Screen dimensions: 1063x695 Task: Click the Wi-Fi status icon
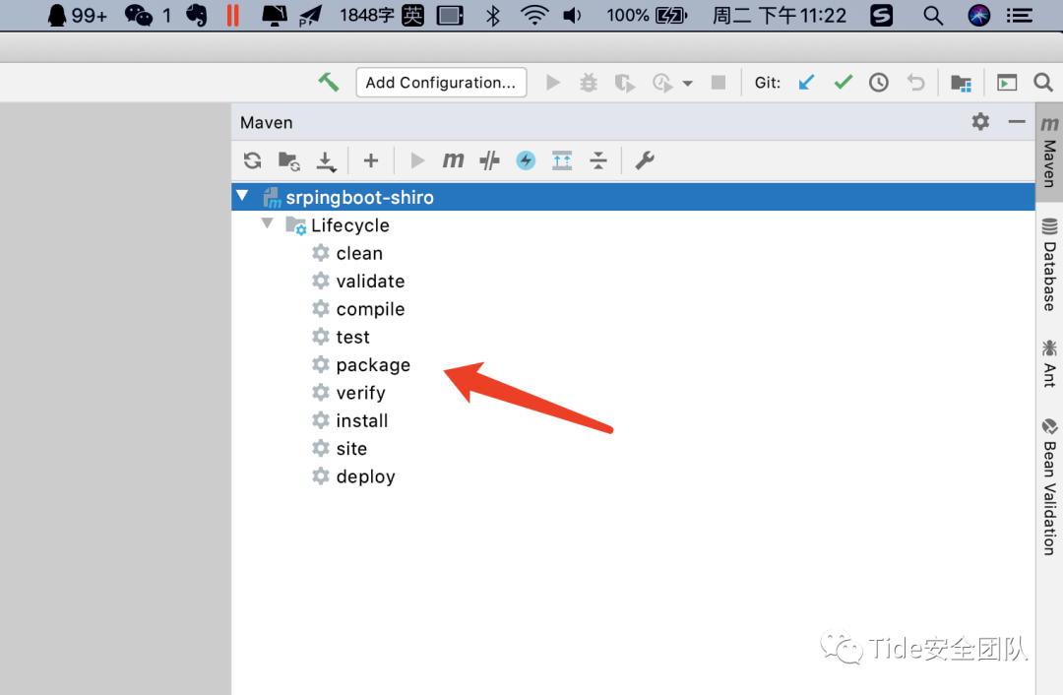point(534,15)
